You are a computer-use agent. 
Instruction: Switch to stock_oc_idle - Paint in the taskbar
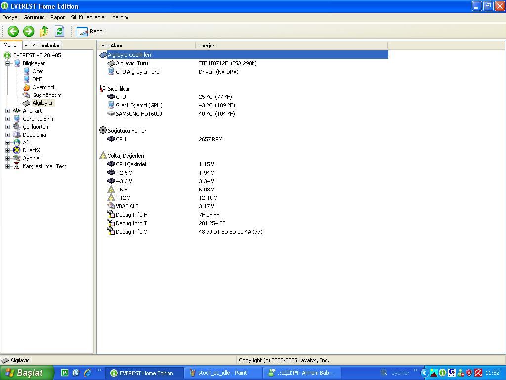[x=223, y=373]
